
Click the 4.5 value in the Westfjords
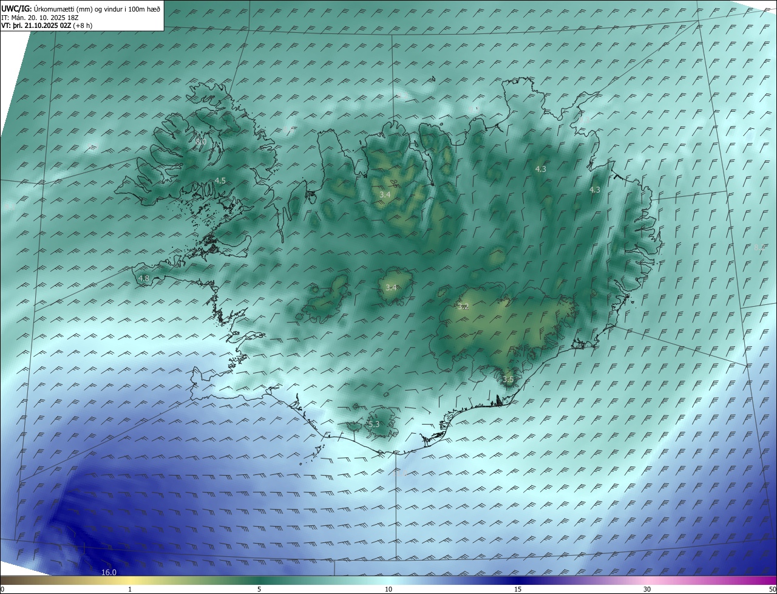pyautogui.click(x=220, y=181)
